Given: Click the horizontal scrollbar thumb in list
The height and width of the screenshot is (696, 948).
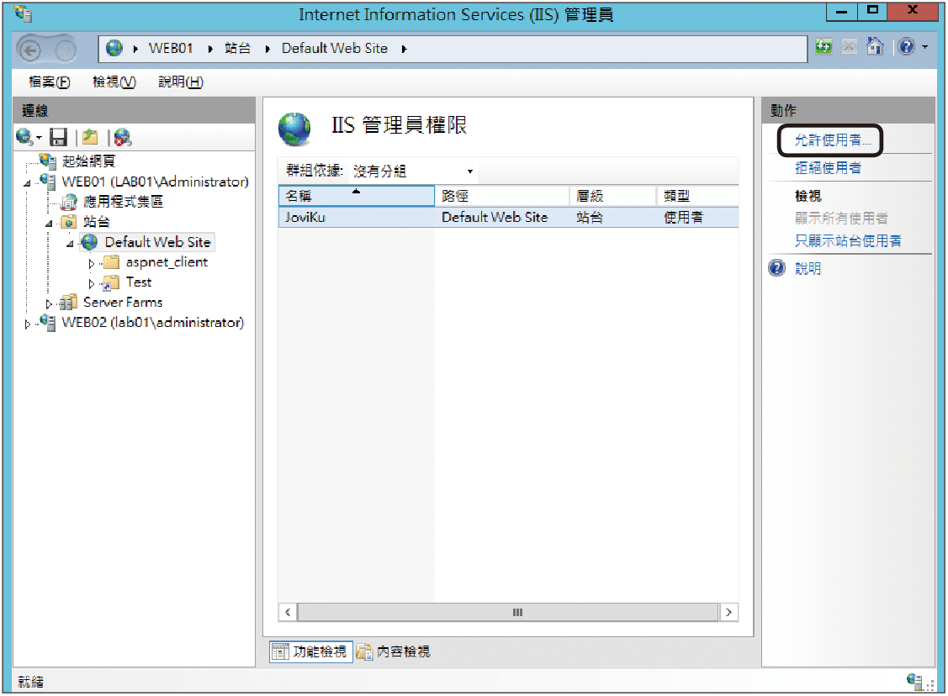Looking at the screenshot, I should [508, 612].
